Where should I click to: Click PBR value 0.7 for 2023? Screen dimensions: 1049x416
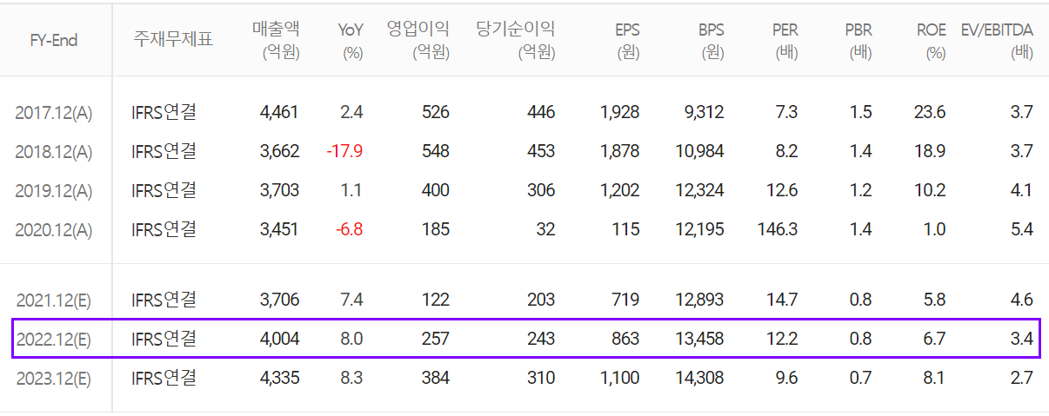point(861,378)
